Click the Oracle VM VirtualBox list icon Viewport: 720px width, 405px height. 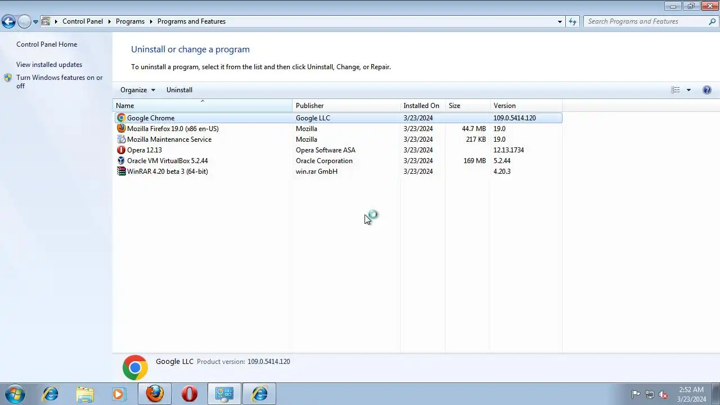pyautogui.click(x=121, y=161)
